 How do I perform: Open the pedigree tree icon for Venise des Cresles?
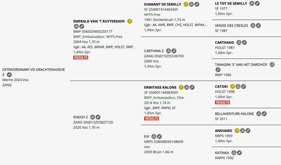pos(253,26)
